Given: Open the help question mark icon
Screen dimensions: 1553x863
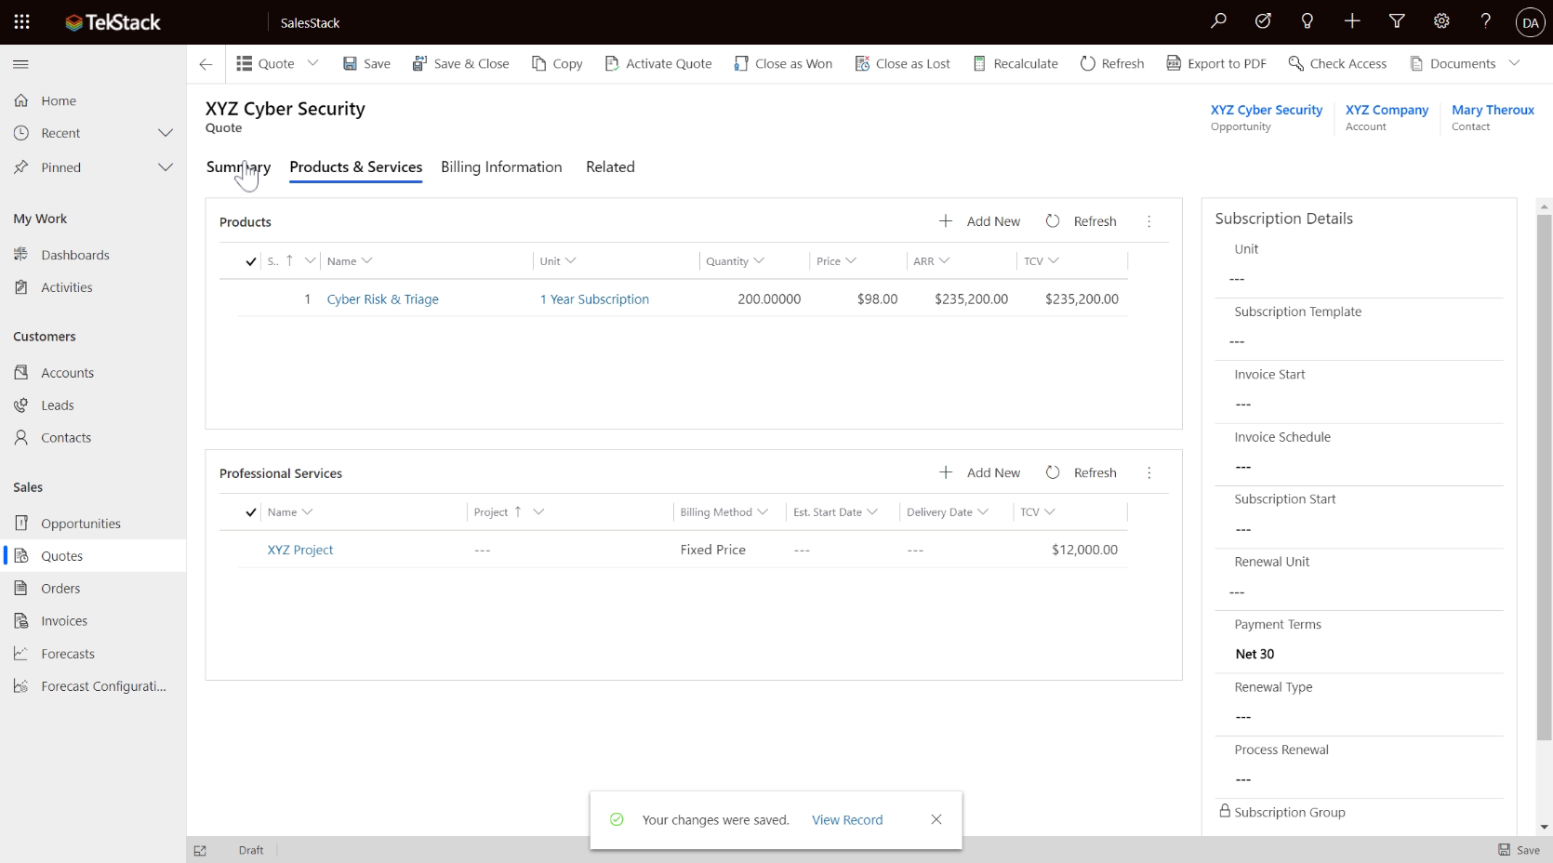Looking at the screenshot, I should click(1485, 21).
